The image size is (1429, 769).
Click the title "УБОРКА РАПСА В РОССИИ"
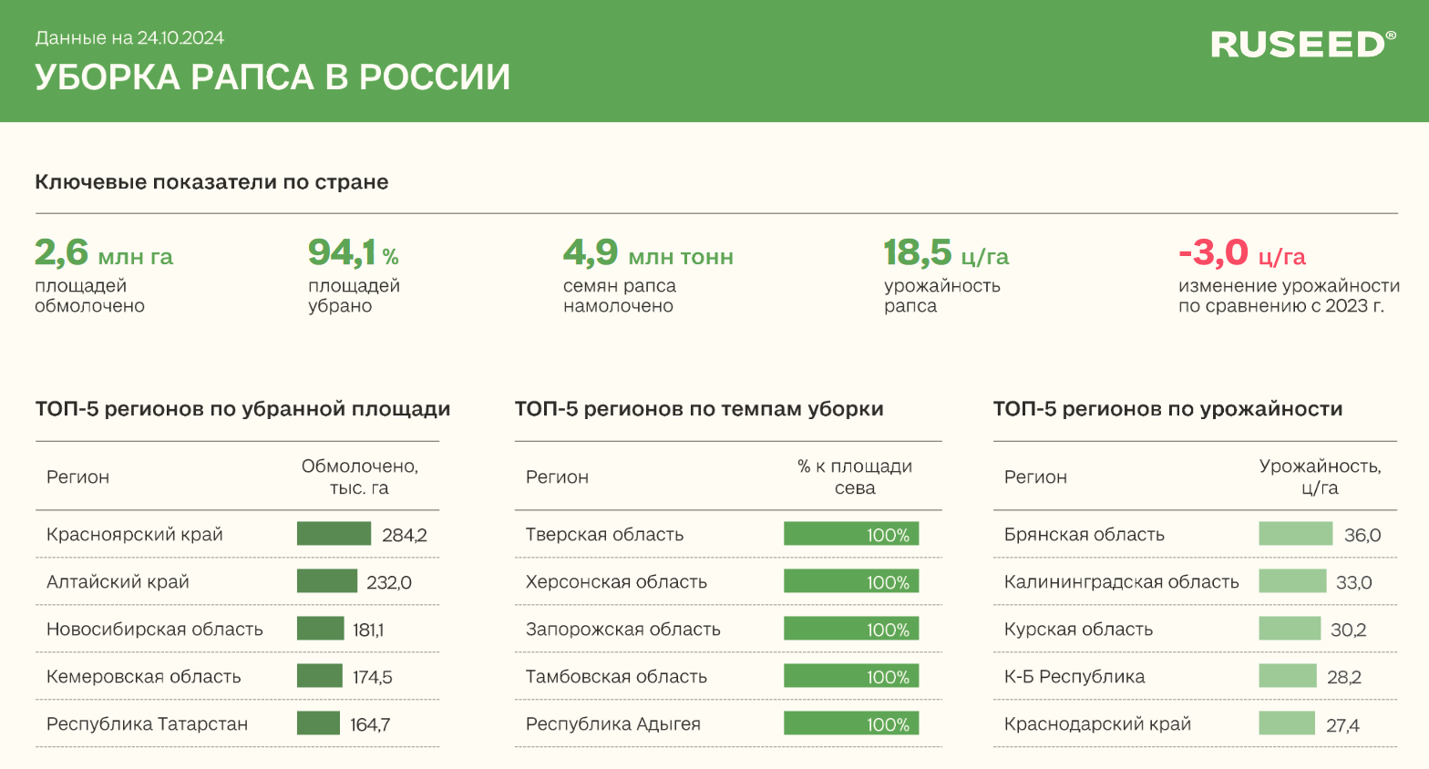click(272, 77)
